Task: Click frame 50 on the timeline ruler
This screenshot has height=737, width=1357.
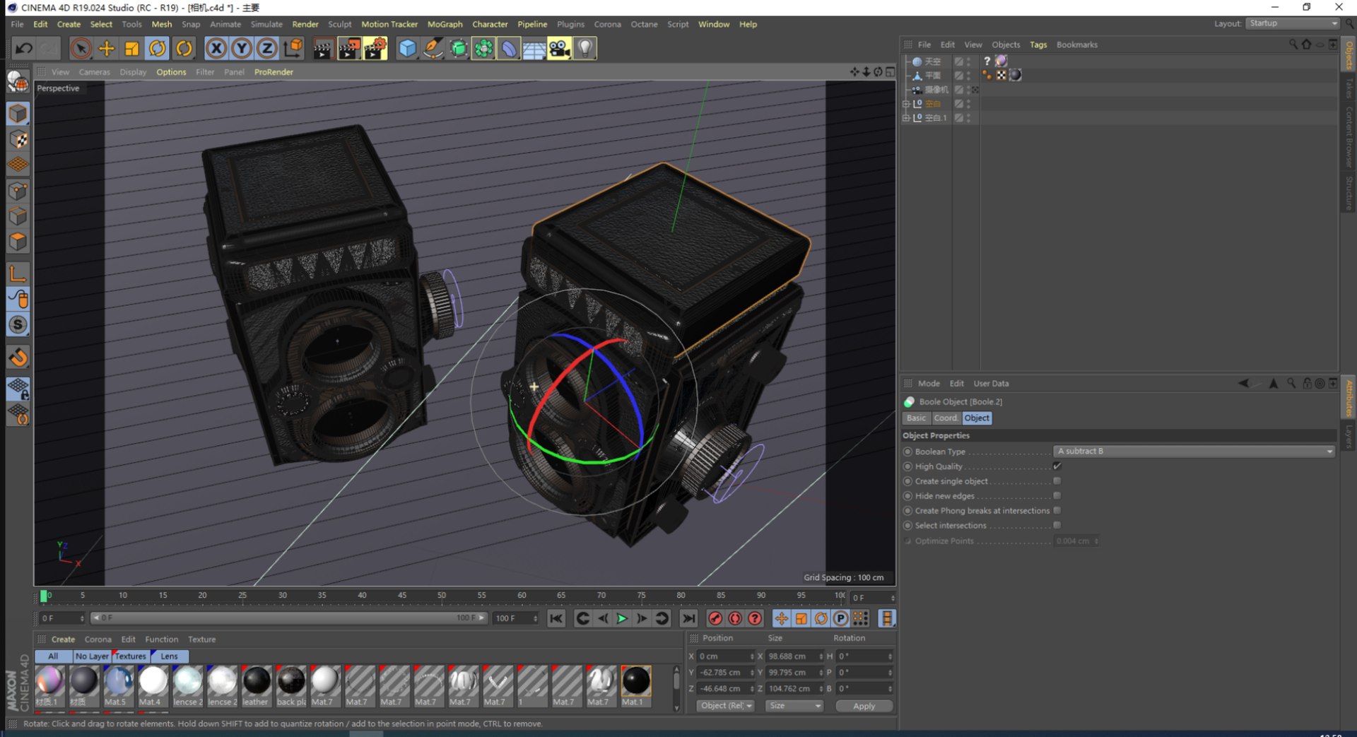Action: coord(441,596)
